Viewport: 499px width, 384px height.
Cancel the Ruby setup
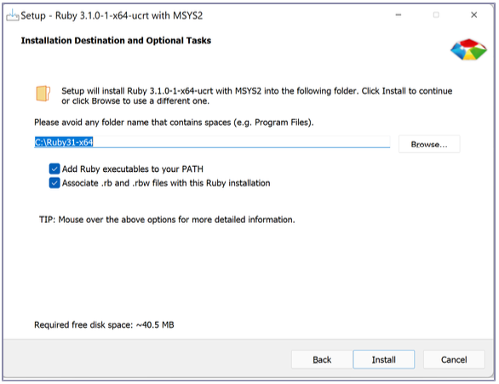pyautogui.click(x=454, y=359)
